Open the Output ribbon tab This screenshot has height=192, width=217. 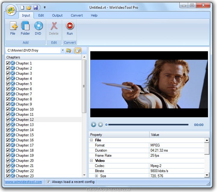tap(57, 15)
